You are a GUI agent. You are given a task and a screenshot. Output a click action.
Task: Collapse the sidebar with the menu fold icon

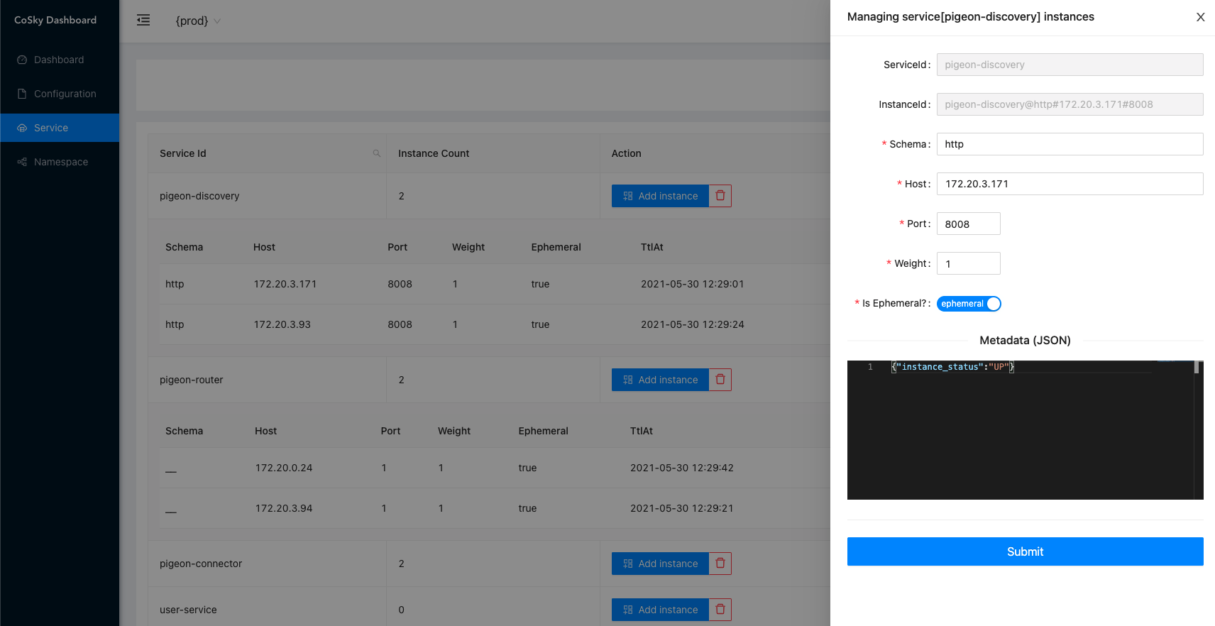click(143, 20)
